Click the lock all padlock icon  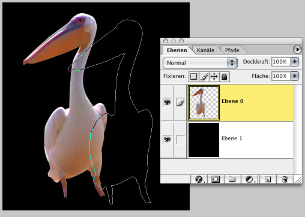tap(225, 77)
